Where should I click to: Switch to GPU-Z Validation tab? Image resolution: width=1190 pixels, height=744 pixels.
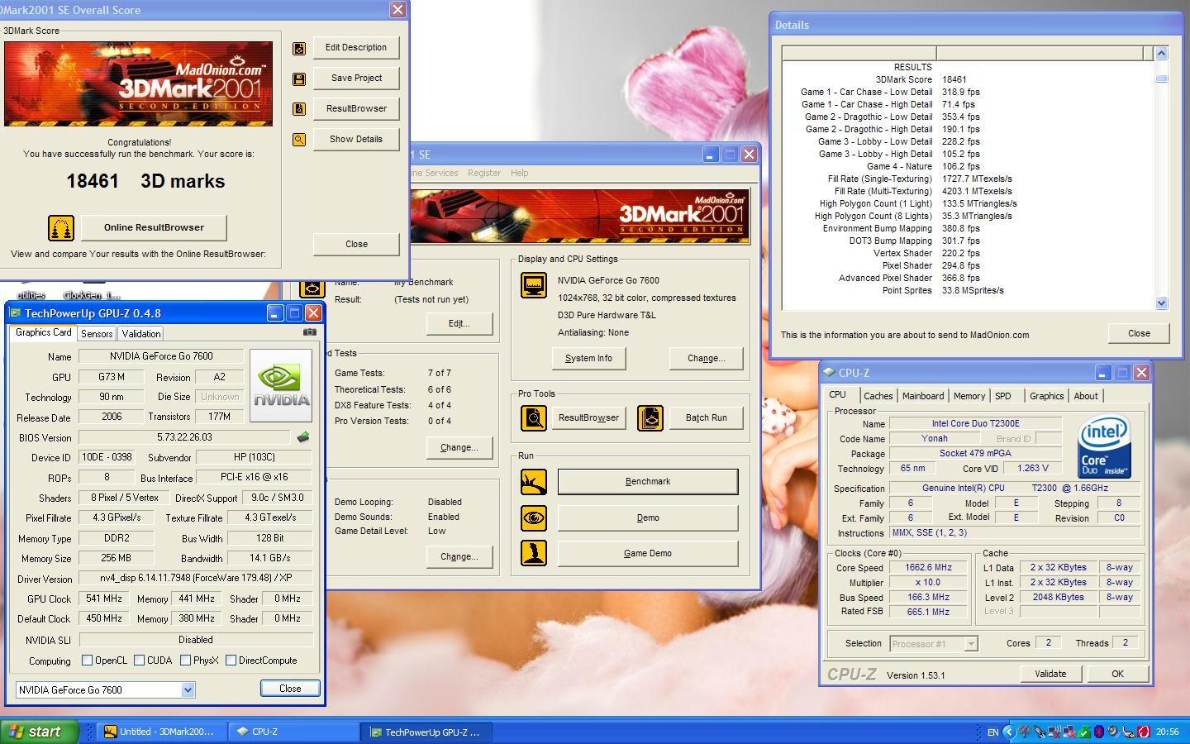coord(140,334)
